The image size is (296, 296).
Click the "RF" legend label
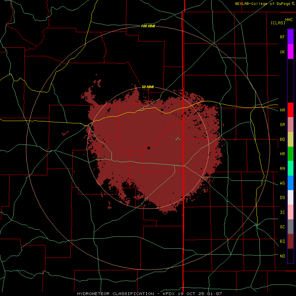(282, 37)
